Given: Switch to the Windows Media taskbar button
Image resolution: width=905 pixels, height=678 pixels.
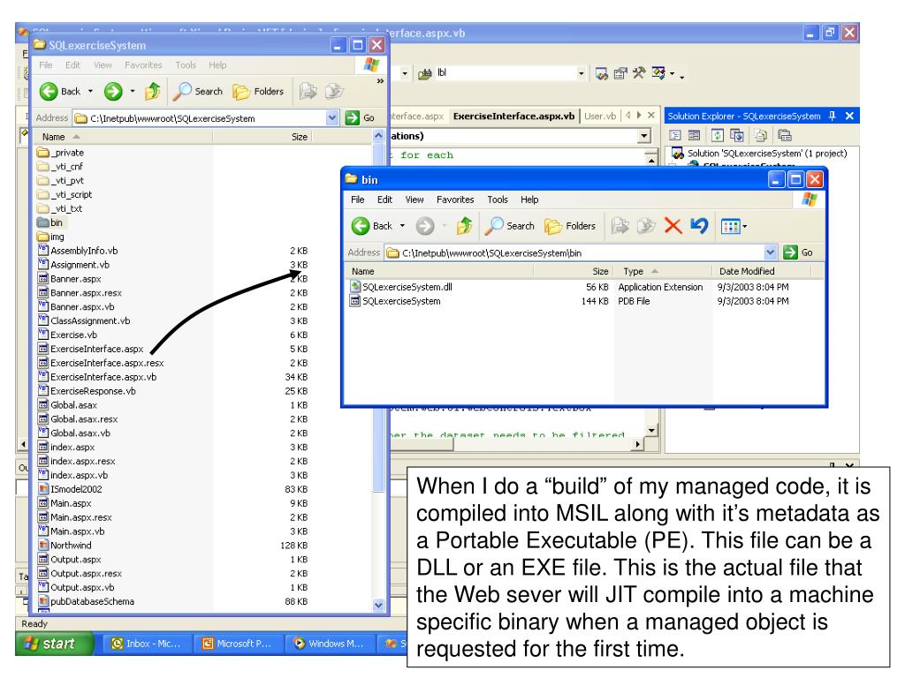Looking at the screenshot, I should (x=329, y=644).
